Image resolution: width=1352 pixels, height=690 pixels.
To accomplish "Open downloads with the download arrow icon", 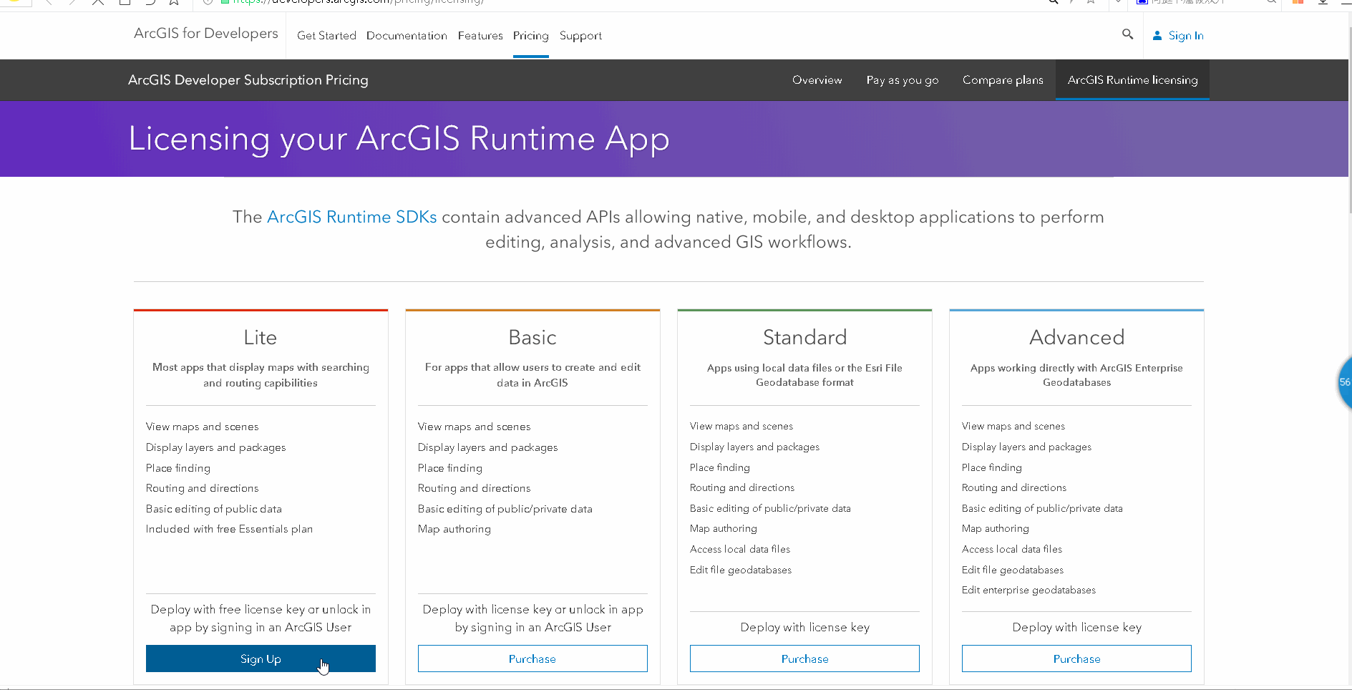I will pyautogui.click(x=1321, y=3).
